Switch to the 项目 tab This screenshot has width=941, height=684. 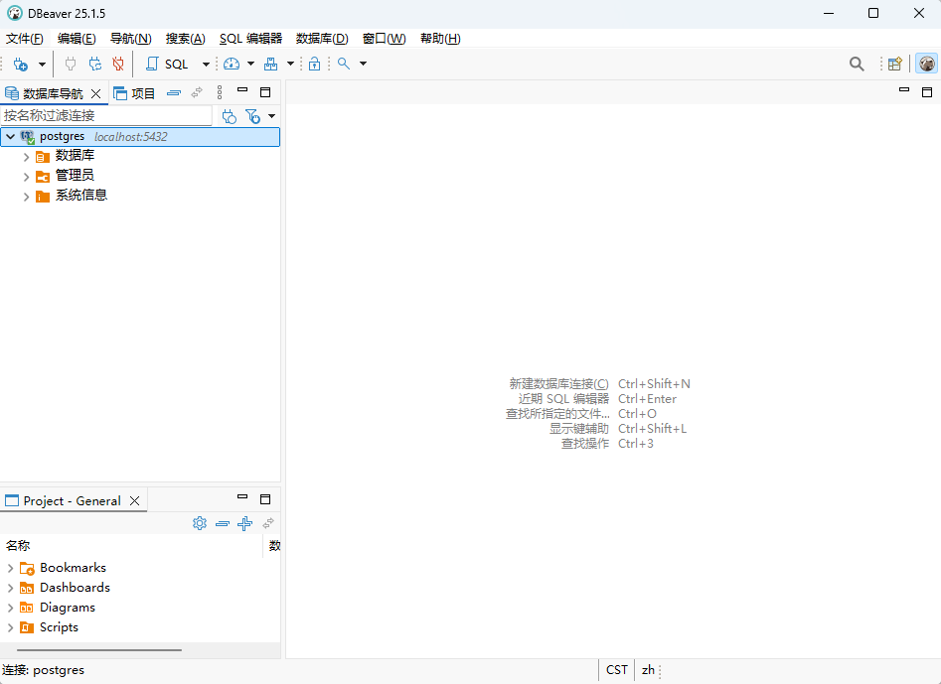pyautogui.click(x=134, y=93)
